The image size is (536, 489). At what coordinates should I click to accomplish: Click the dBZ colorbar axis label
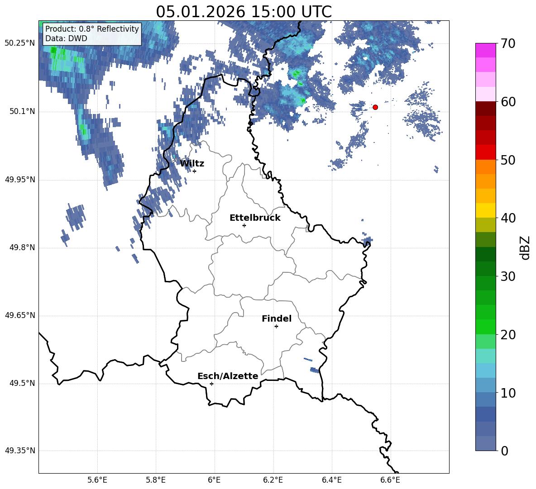(x=526, y=247)
